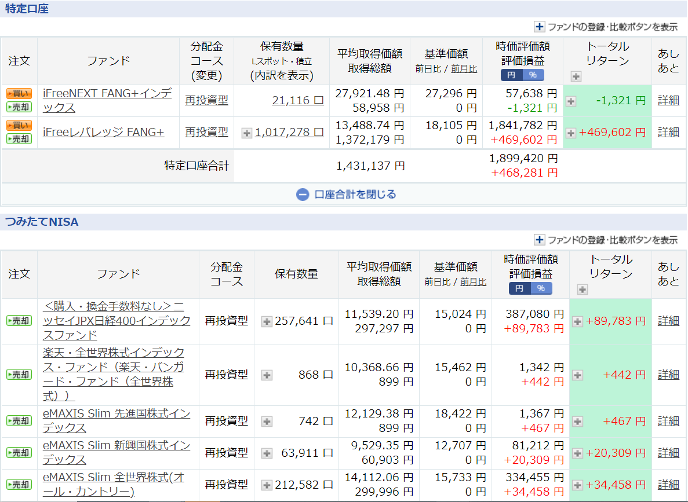Click the acquisition total 1,431,137円
Viewport: 688px width, 502px height.
pos(370,166)
